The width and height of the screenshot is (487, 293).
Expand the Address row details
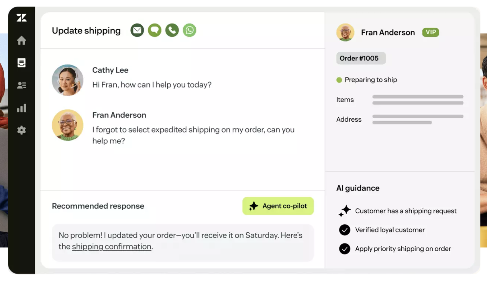coord(349,119)
